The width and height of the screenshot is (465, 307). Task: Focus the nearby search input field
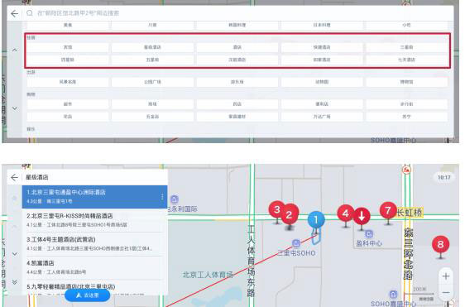237,13
